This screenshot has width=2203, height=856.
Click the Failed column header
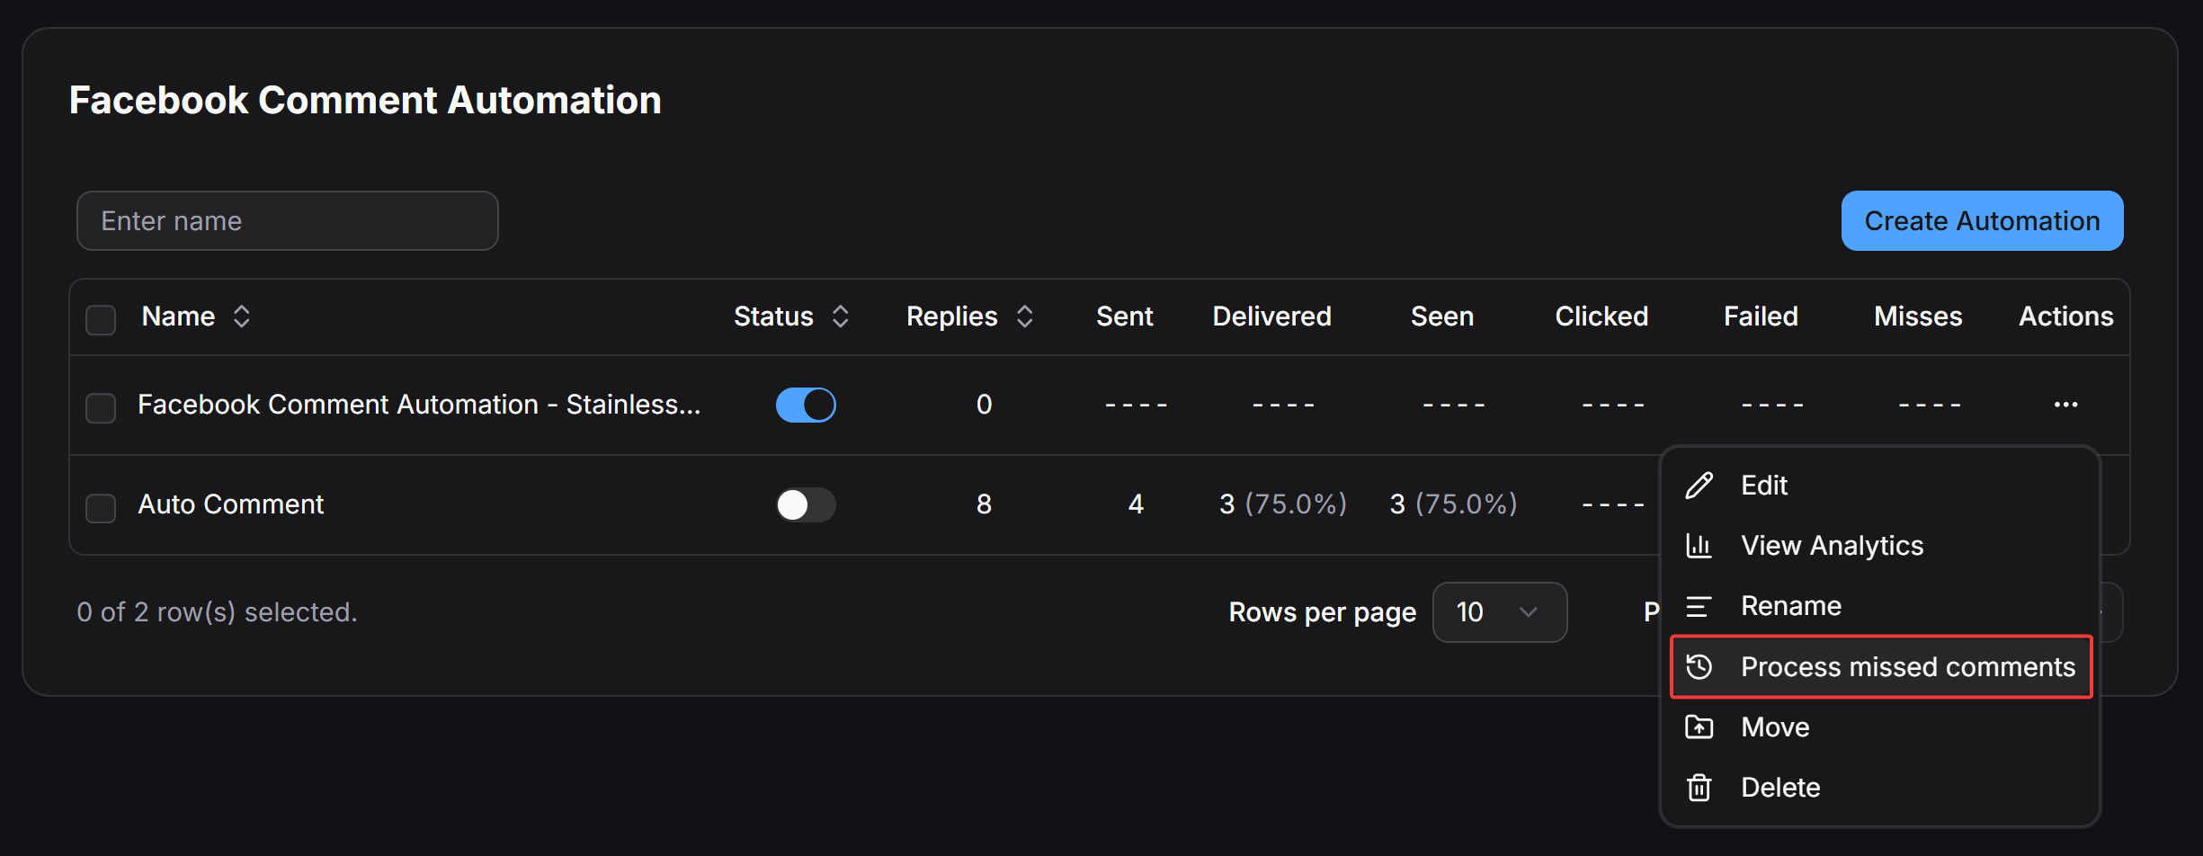click(x=1761, y=317)
